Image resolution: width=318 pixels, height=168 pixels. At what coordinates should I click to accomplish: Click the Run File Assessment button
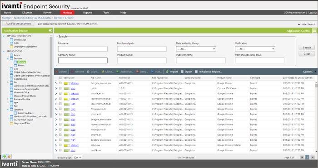click(18, 24)
